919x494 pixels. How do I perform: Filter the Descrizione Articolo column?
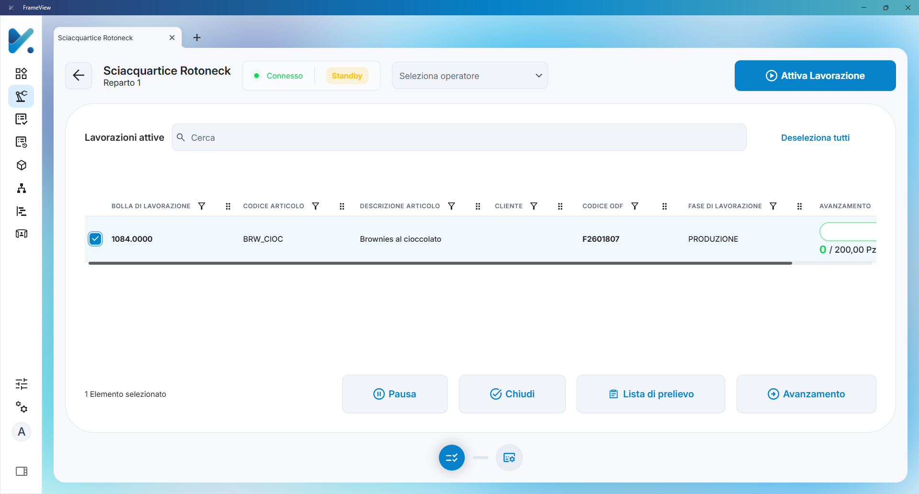[451, 206]
